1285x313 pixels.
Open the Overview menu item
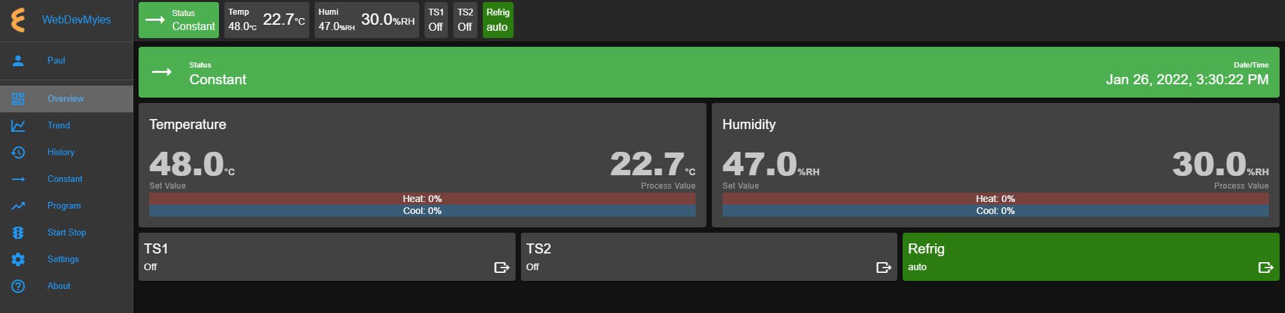point(66,99)
